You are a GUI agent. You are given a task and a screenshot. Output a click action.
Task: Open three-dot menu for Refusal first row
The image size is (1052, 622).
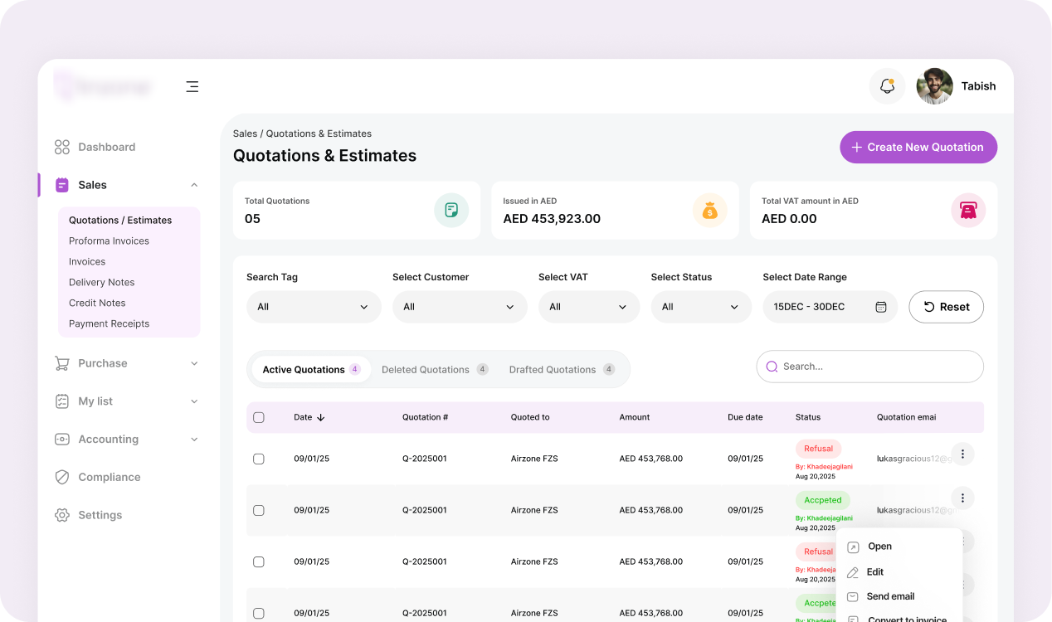962,454
